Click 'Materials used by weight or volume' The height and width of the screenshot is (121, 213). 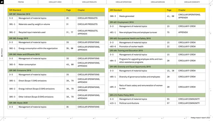pos(34,24)
